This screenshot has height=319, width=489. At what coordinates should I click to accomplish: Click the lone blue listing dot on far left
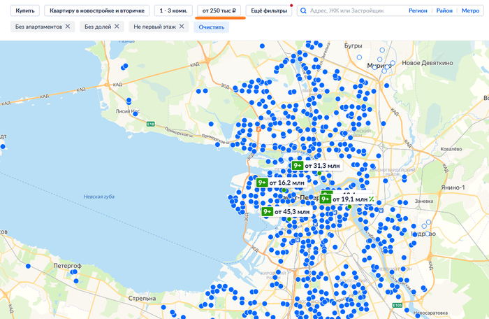3,147
